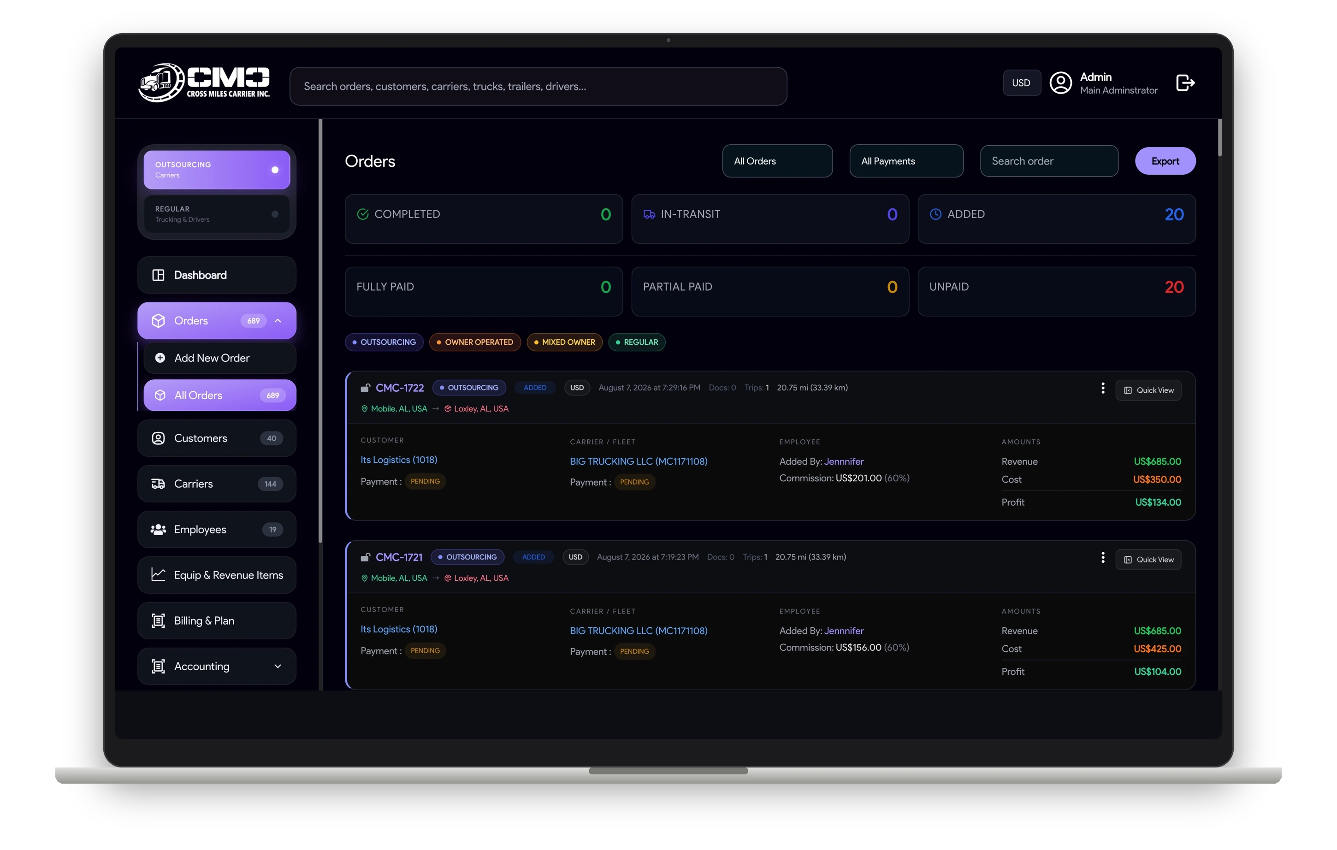Select the Outsourcing Carriers mode
This screenshot has width=1337, height=850.
coord(217,169)
